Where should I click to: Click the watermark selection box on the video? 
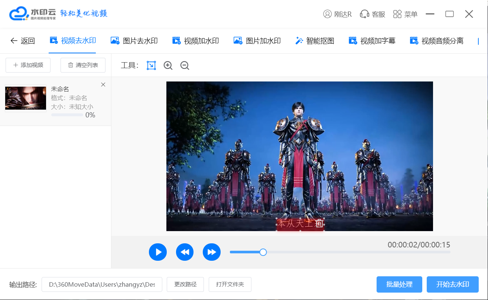[x=300, y=224]
